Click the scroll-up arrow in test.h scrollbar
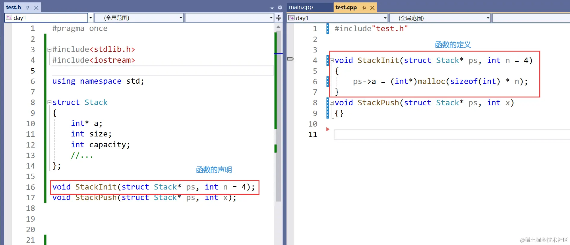Image resolution: width=570 pixels, height=245 pixels. [278, 27]
